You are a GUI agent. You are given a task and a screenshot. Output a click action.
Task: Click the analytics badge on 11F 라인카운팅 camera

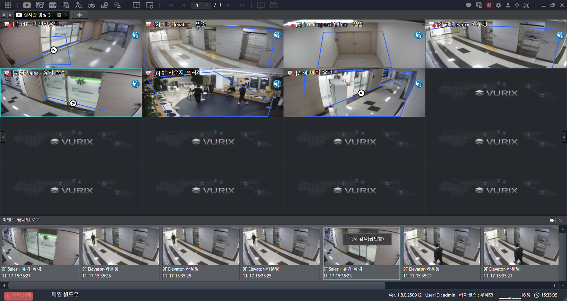tap(136, 35)
